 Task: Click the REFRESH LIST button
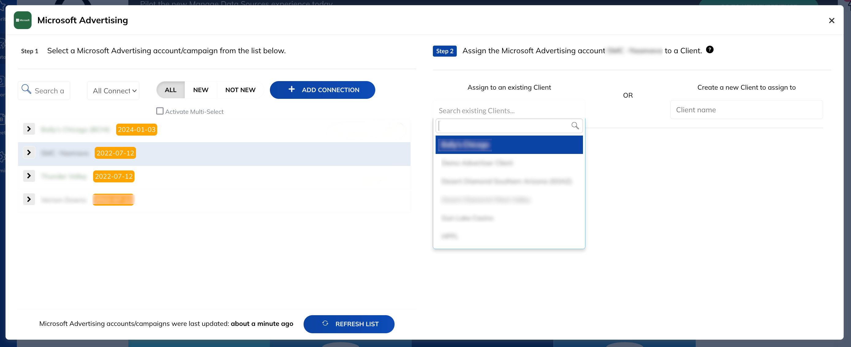coord(349,324)
